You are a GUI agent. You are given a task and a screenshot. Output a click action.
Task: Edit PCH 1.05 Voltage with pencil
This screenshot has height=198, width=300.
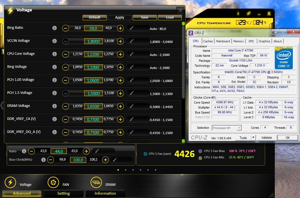point(132,80)
